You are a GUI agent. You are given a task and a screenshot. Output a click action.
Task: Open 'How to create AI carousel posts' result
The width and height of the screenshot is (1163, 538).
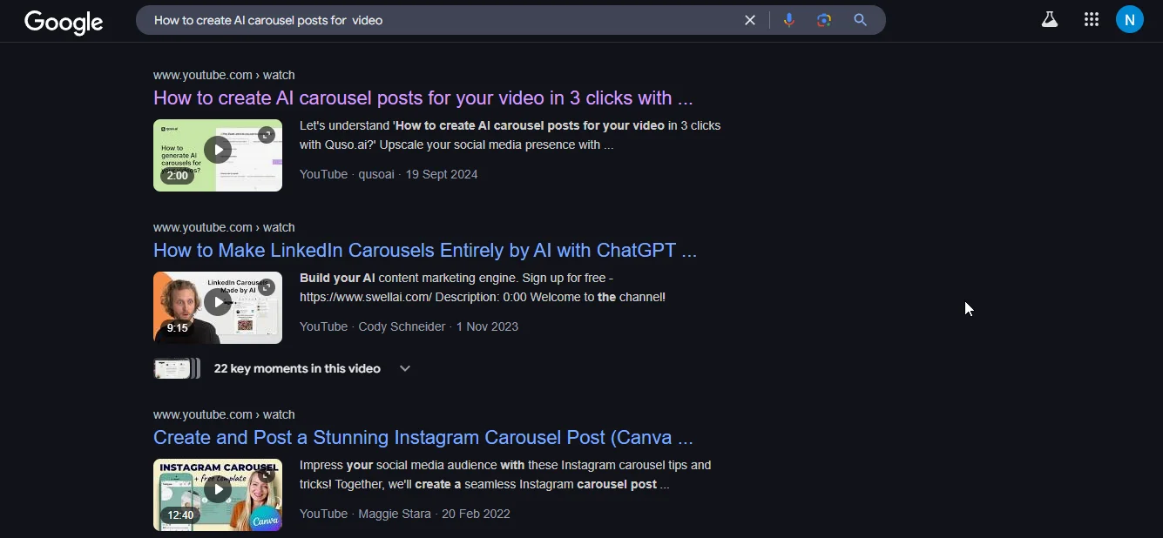click(x=423, y=98)
